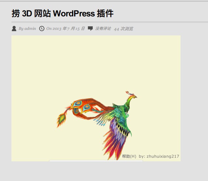Viewport: 208px width, 181px height.
Task: Click the '44 次浏览' view count text
Action: point(123,29)
